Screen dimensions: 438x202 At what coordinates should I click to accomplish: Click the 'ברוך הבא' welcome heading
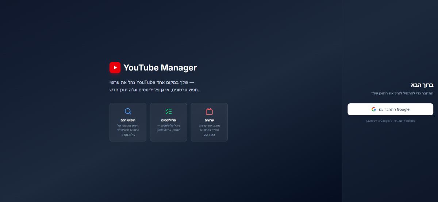coord(422,85)
